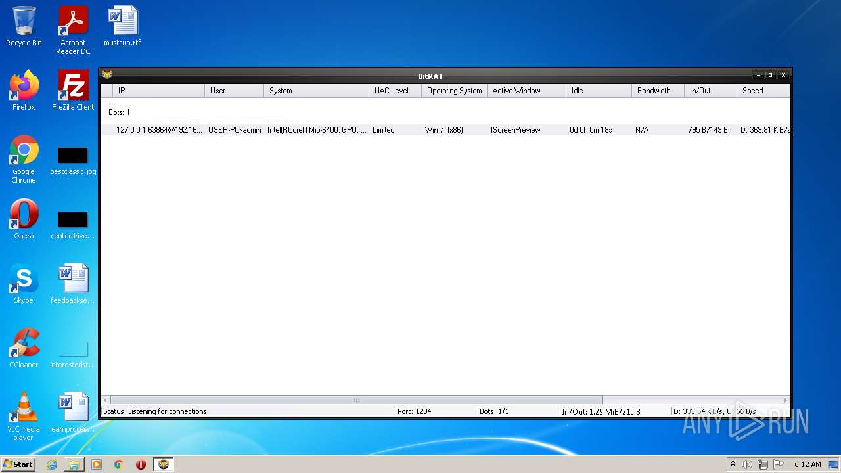Image resolution: width=841 pixels, height=473 pixels.
Task: Sort by the Speed column header
Action: 763,91
